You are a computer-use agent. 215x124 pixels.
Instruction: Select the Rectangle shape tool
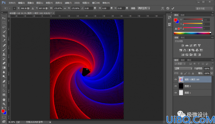point(4,95)
